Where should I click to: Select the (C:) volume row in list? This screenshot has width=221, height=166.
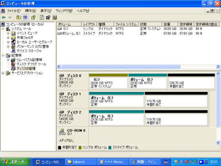138,29
